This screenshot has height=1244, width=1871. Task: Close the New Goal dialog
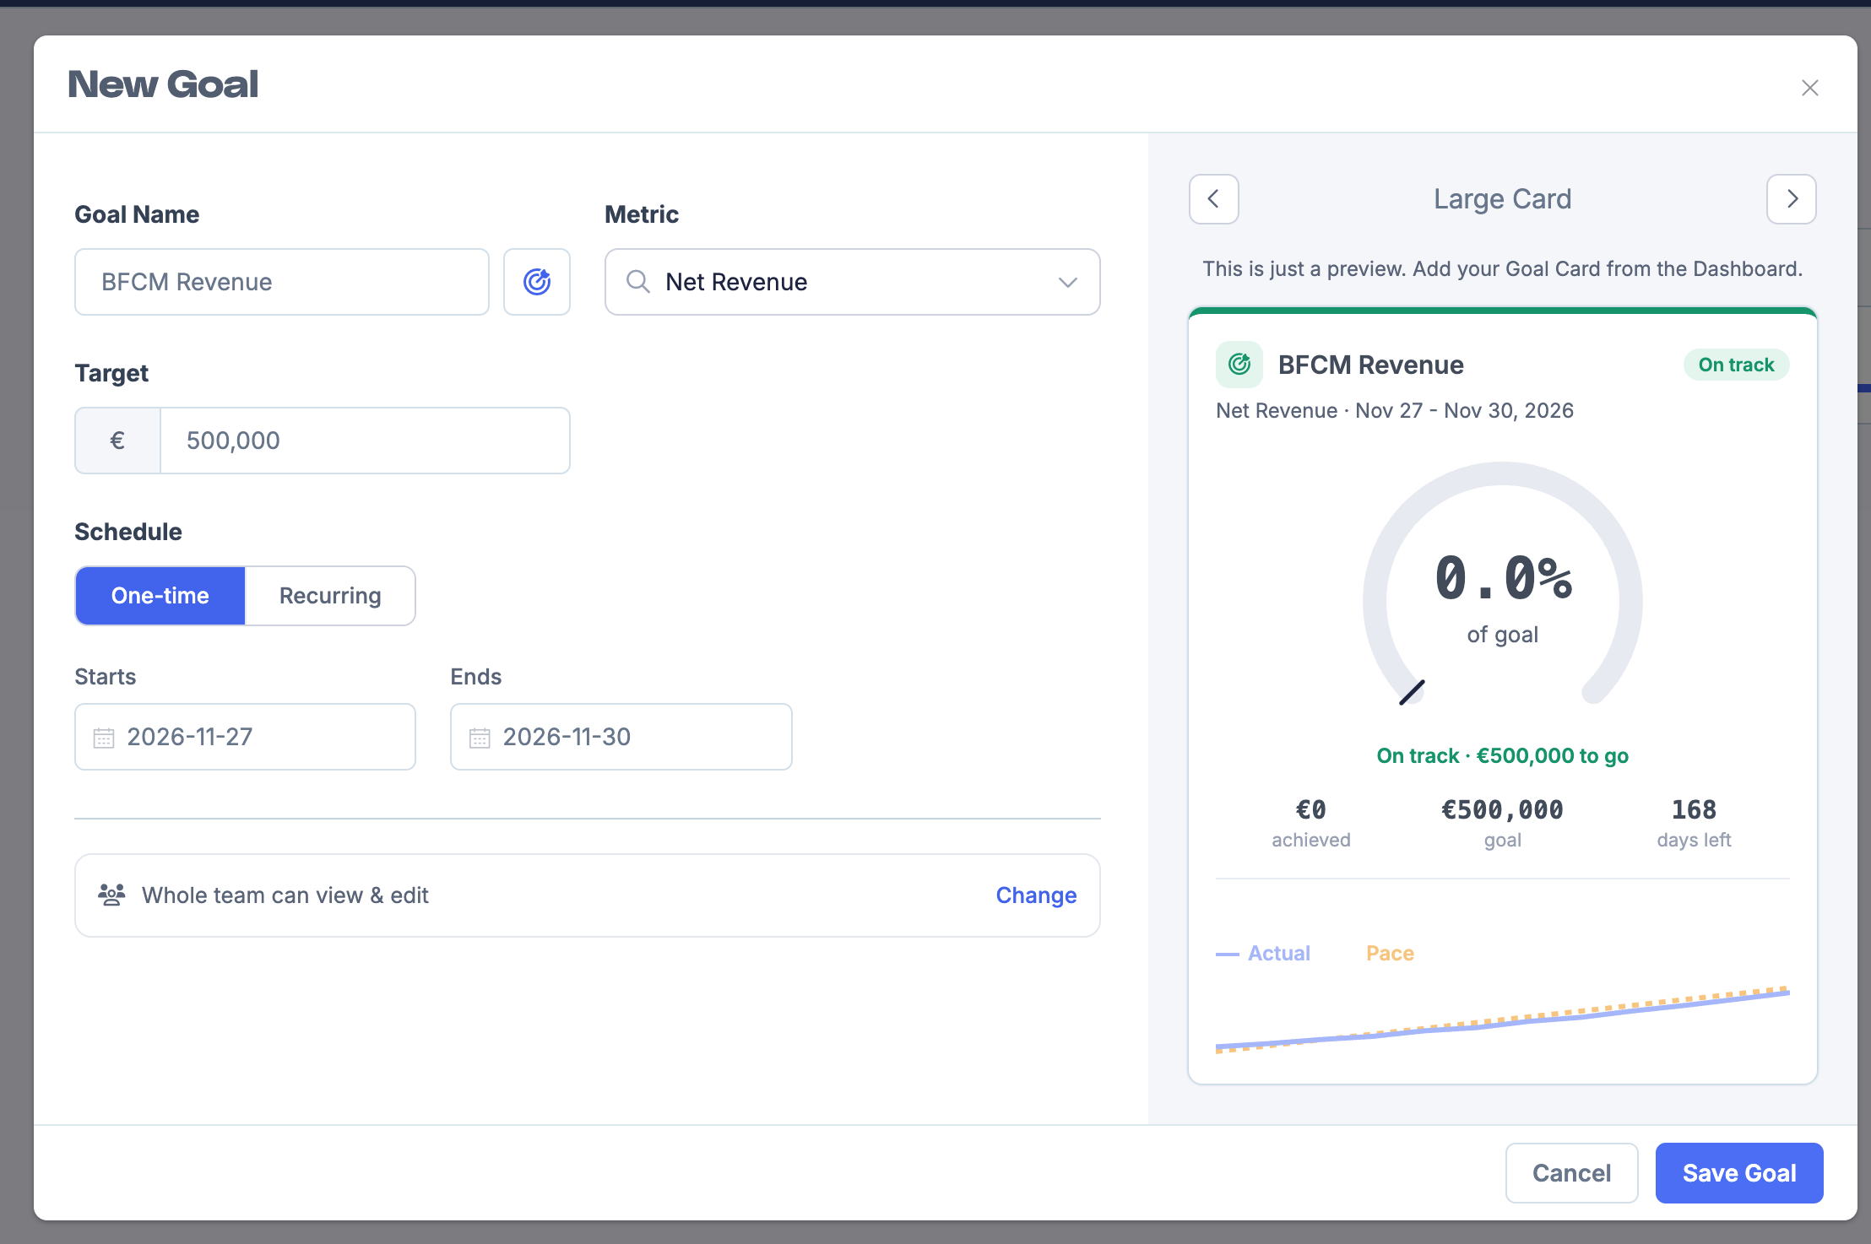tap(1809, 88)
